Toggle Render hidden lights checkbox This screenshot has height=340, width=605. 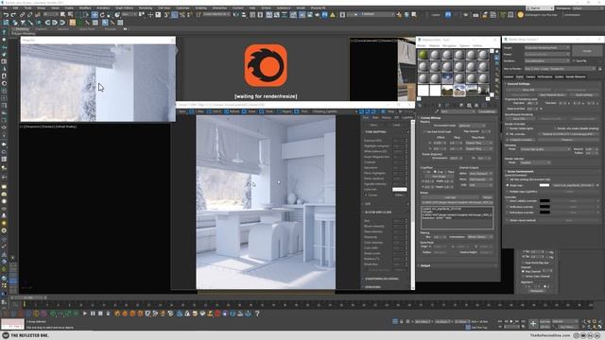pos(508,128)
